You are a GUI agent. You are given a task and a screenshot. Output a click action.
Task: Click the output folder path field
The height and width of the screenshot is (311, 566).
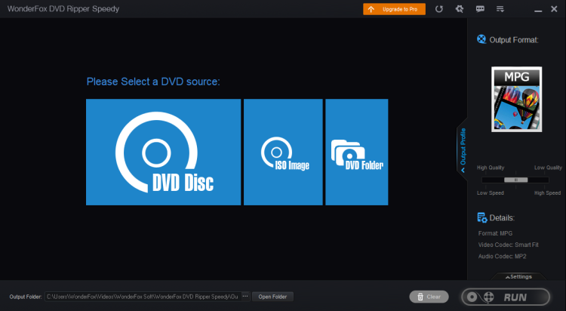142,297
